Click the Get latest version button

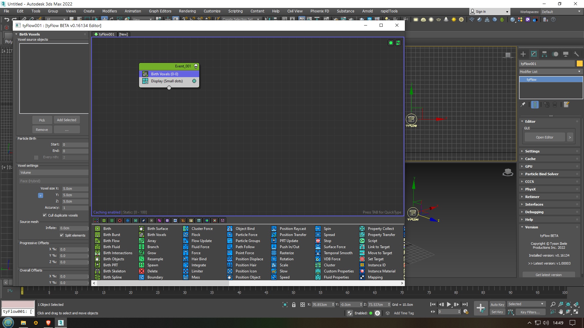pyautogui.click(x=548, y=275)
